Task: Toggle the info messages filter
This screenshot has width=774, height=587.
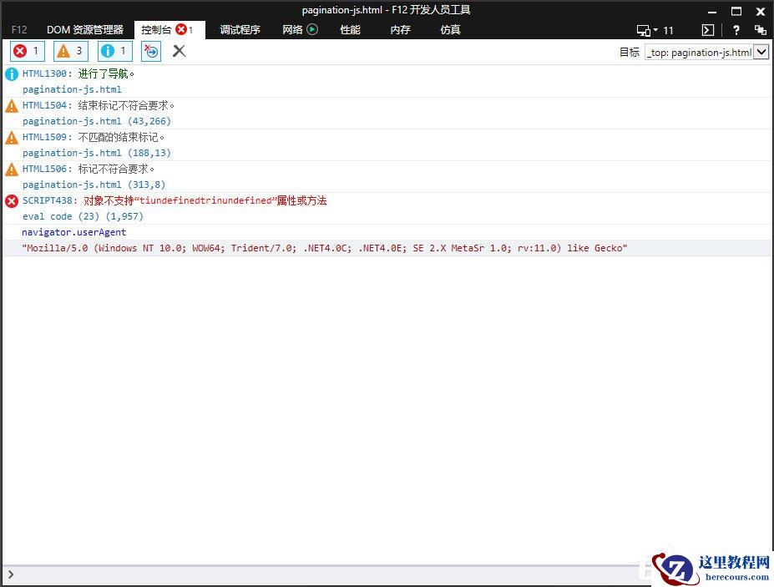Action: (x=114, y=51)
